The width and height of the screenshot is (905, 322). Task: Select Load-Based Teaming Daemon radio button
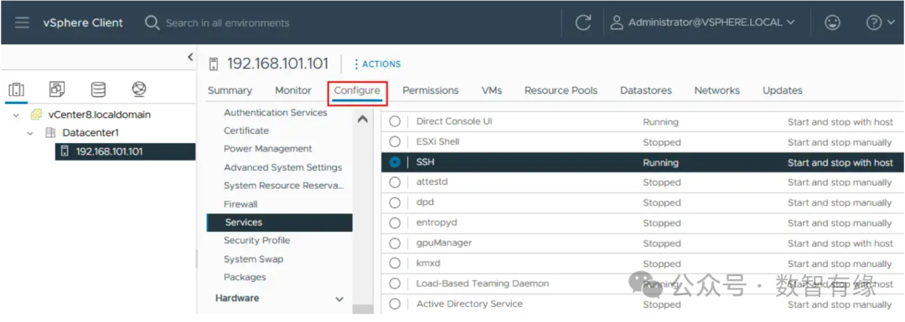click(395, 284)
